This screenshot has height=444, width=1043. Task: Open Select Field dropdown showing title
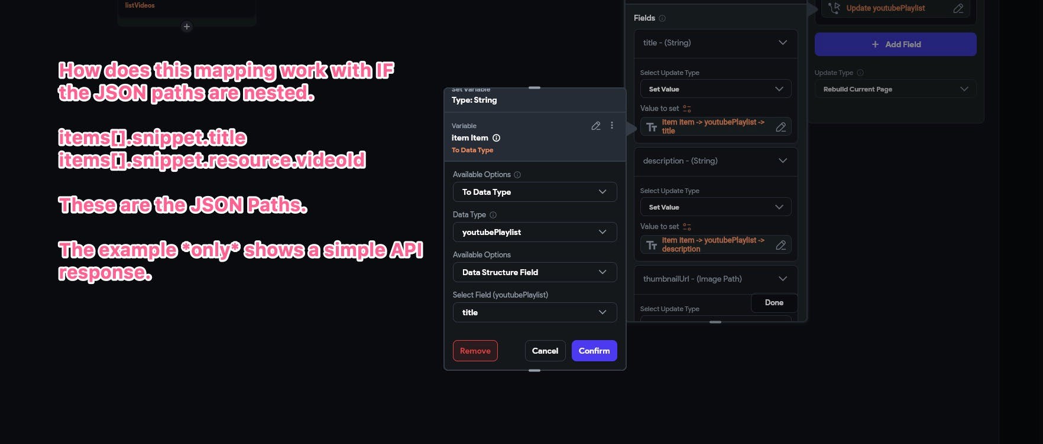pos(535,312)
